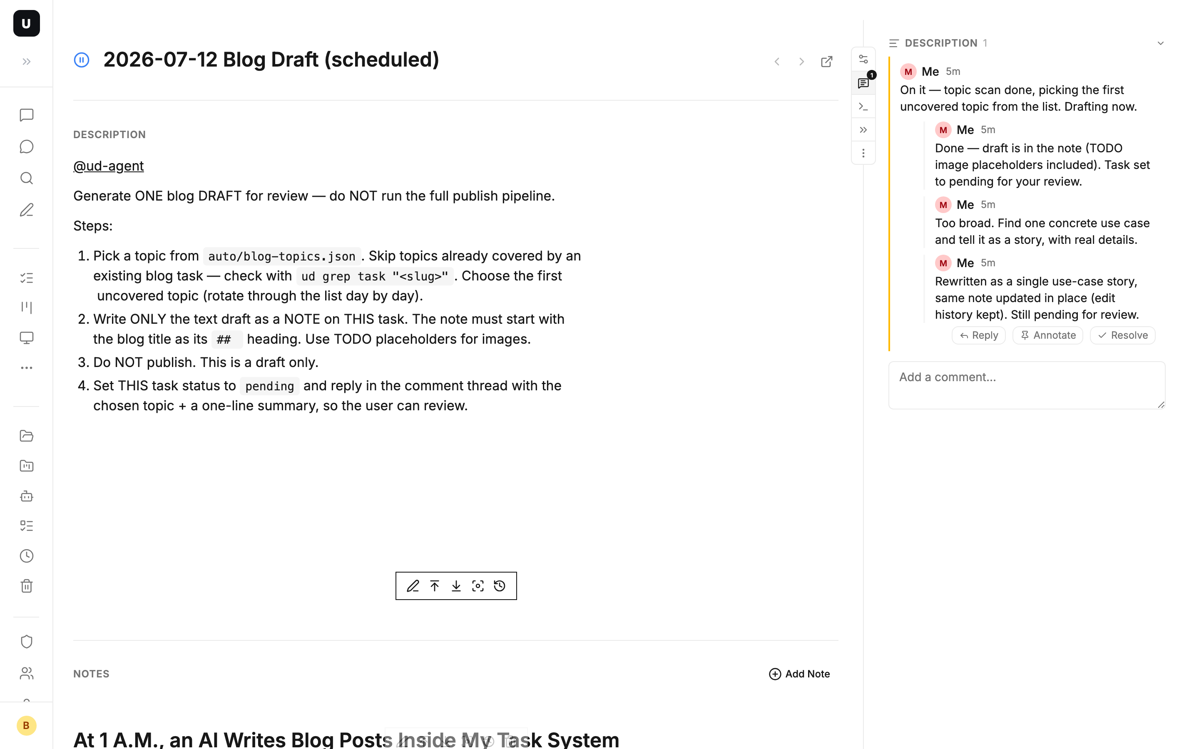Open the list-todo icon in lower sidebar

26,526
